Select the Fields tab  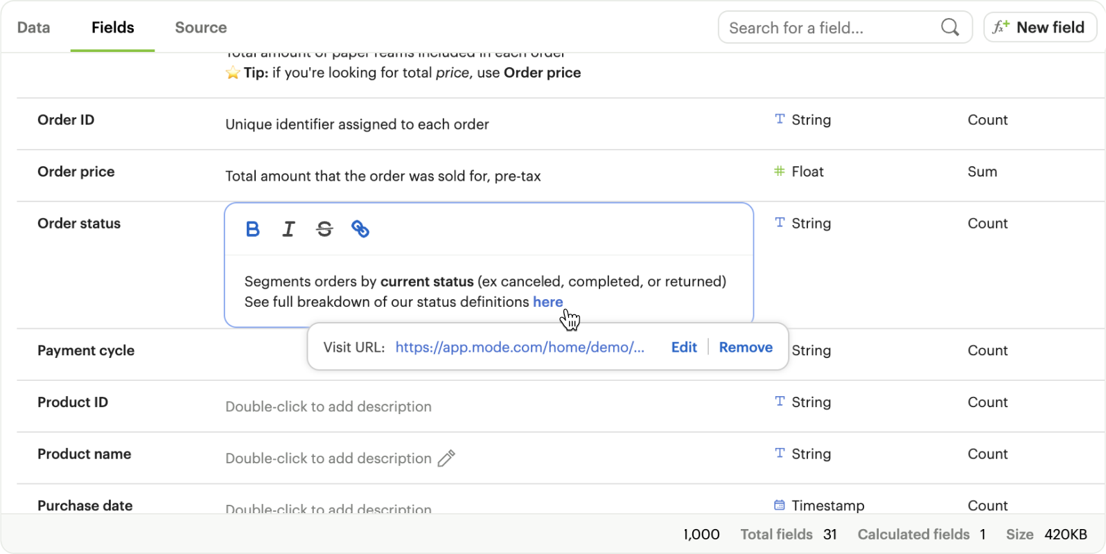[113, 28]
